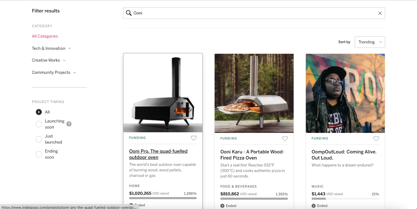Click FUNDING label on Ooni Karu card
This screenshot has height=209, width=417.
(229, 138)
